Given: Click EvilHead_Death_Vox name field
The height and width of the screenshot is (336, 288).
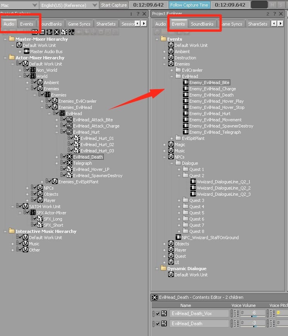Looking at the screenshot, I should click(x=199, y=314).
